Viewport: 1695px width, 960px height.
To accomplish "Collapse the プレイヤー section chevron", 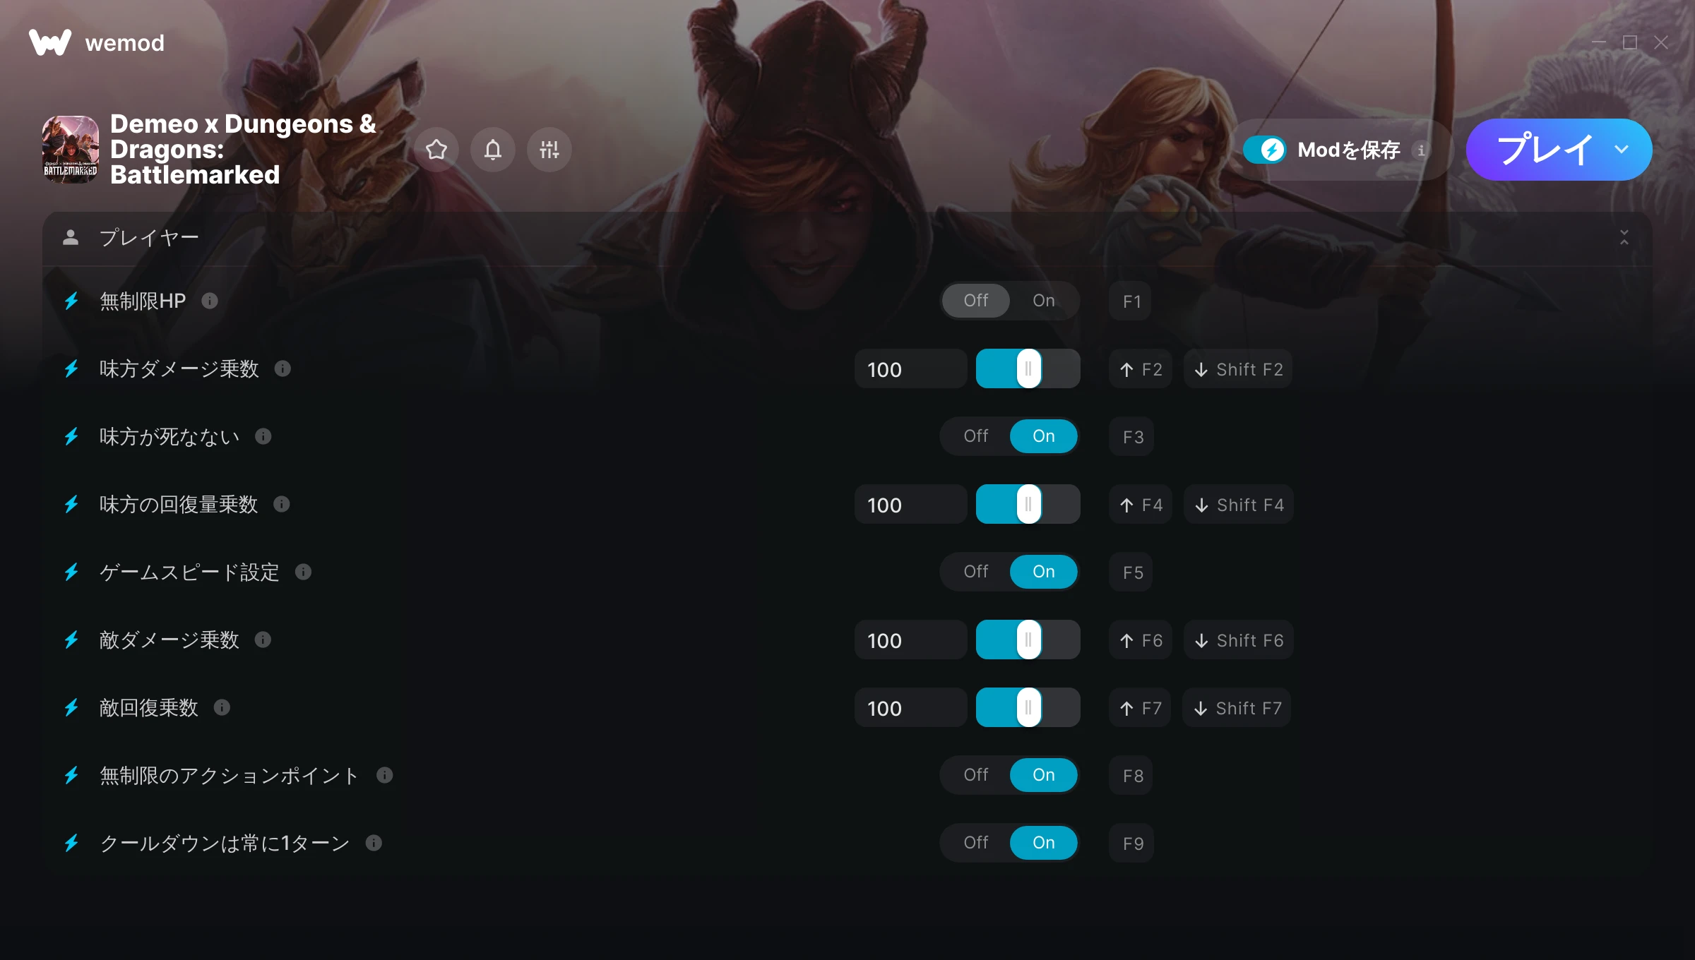I will 1624,237.
